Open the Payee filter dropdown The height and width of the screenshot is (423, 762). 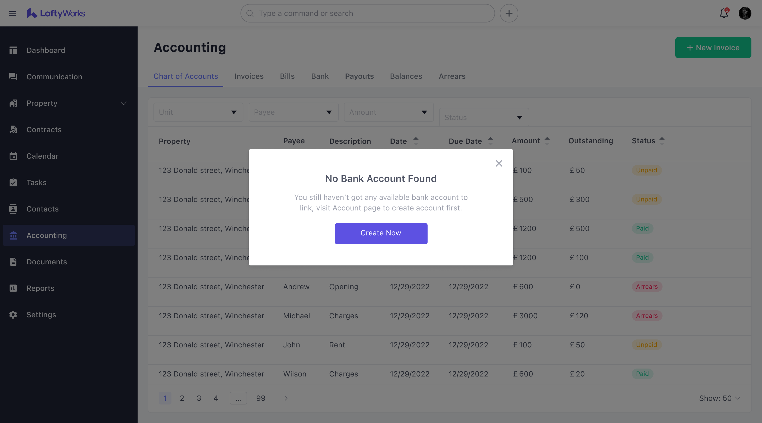(293, 112)
